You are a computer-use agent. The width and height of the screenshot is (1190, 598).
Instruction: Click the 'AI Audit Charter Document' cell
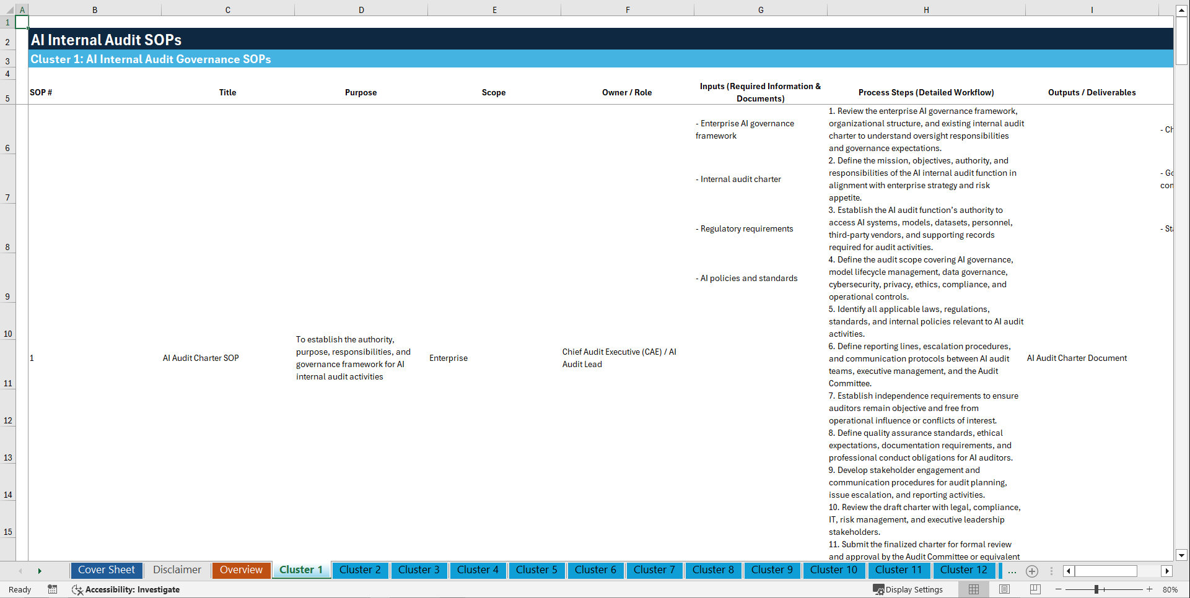click(1077, 358)
